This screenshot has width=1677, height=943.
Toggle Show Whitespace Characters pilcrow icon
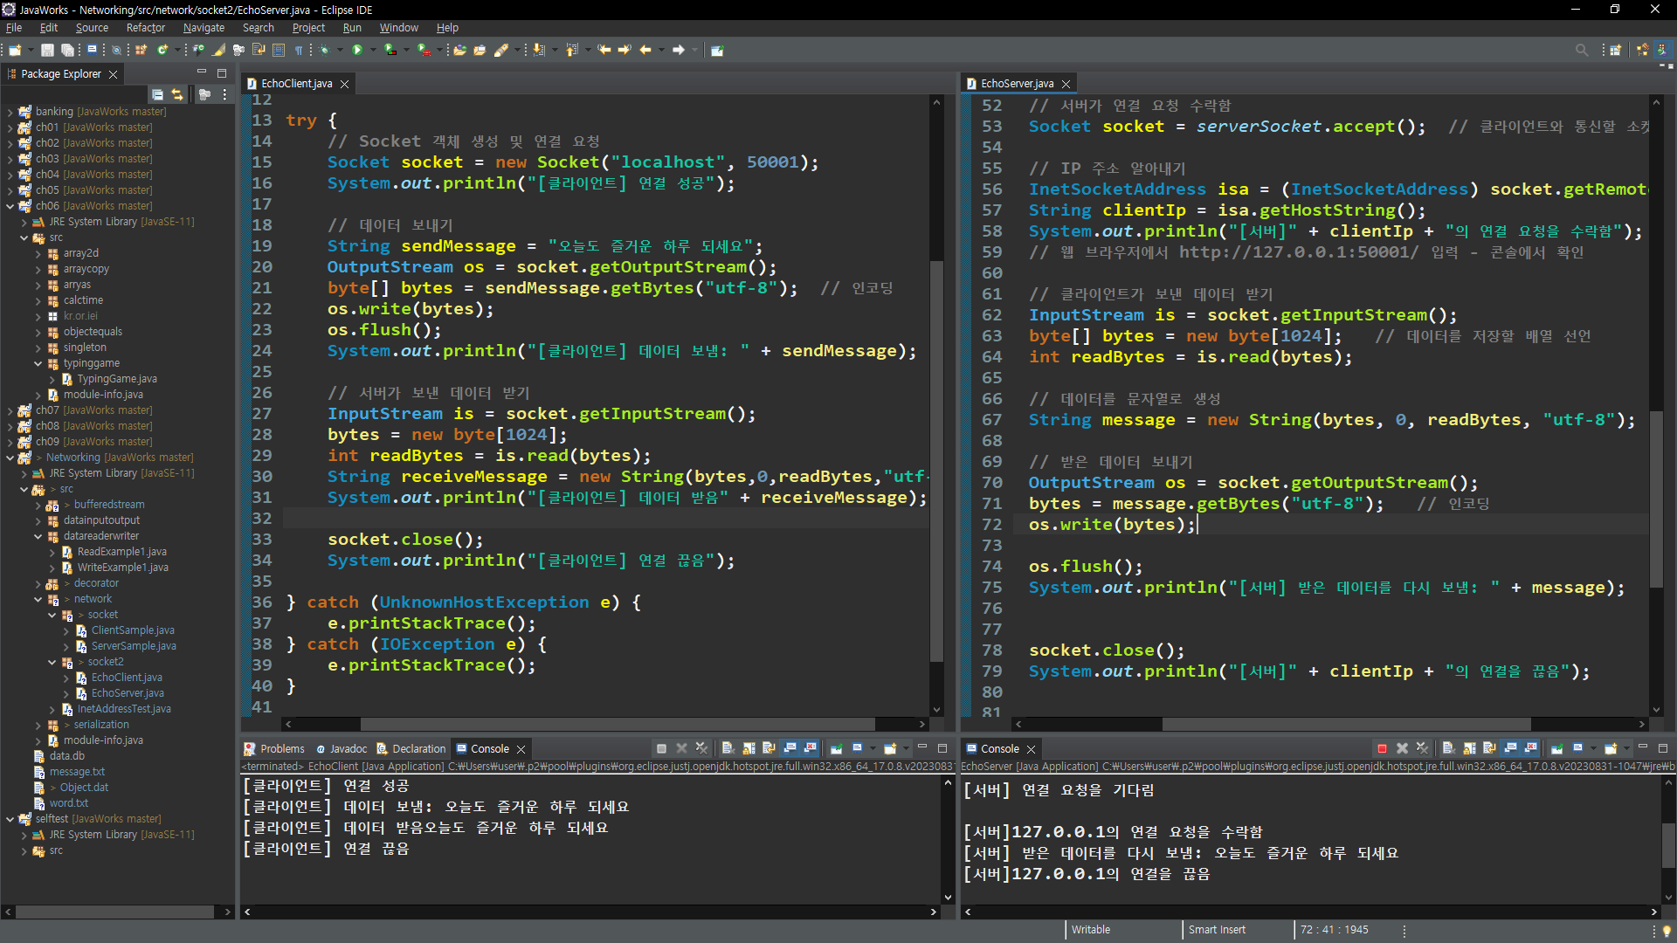299,50
